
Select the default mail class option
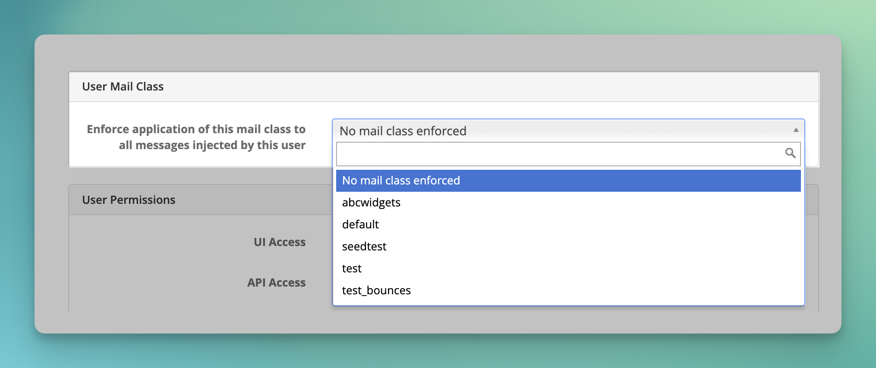tap(360, 225)
